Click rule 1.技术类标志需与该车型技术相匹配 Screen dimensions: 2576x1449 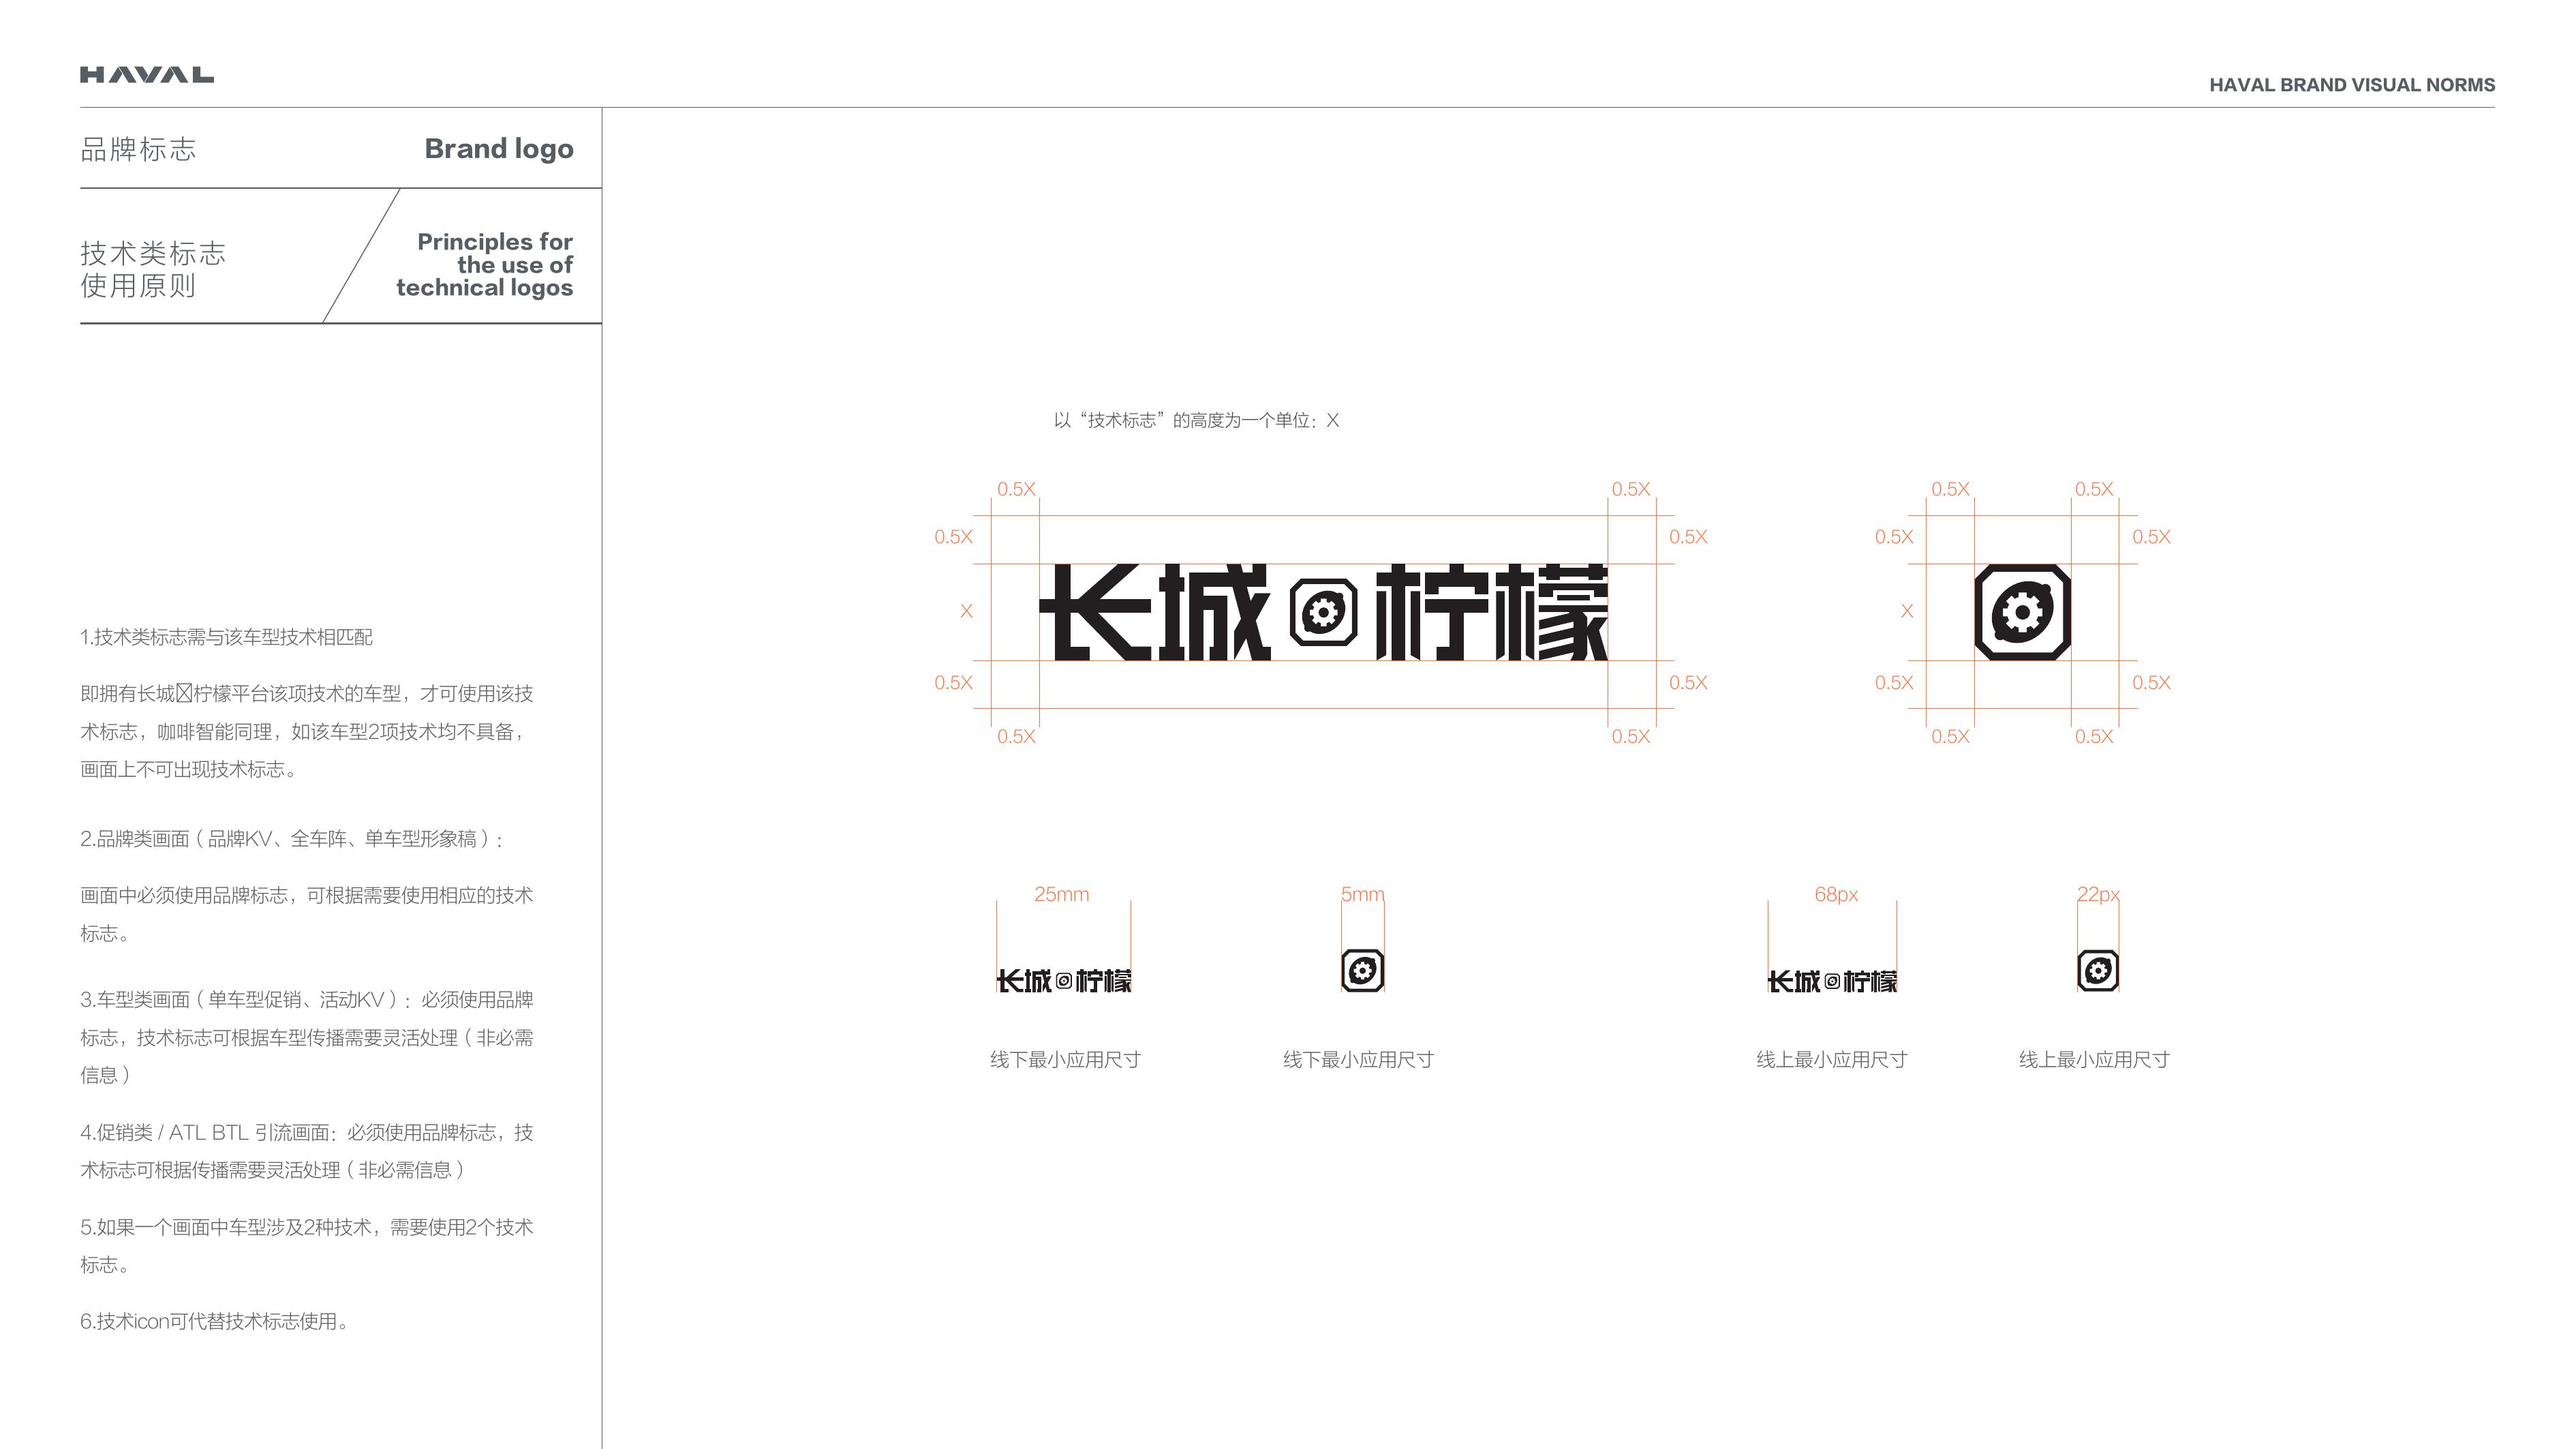(227, 637)
